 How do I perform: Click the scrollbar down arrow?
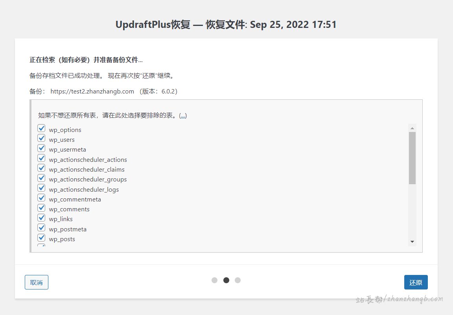click(412, 242)
